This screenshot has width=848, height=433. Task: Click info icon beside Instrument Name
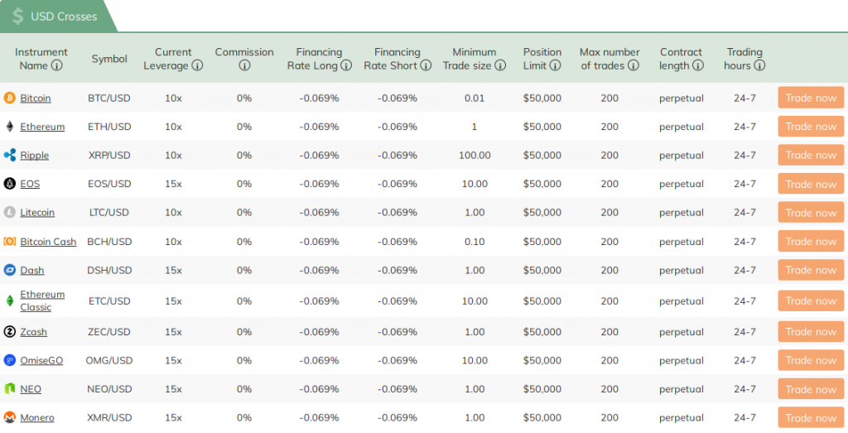56,66
